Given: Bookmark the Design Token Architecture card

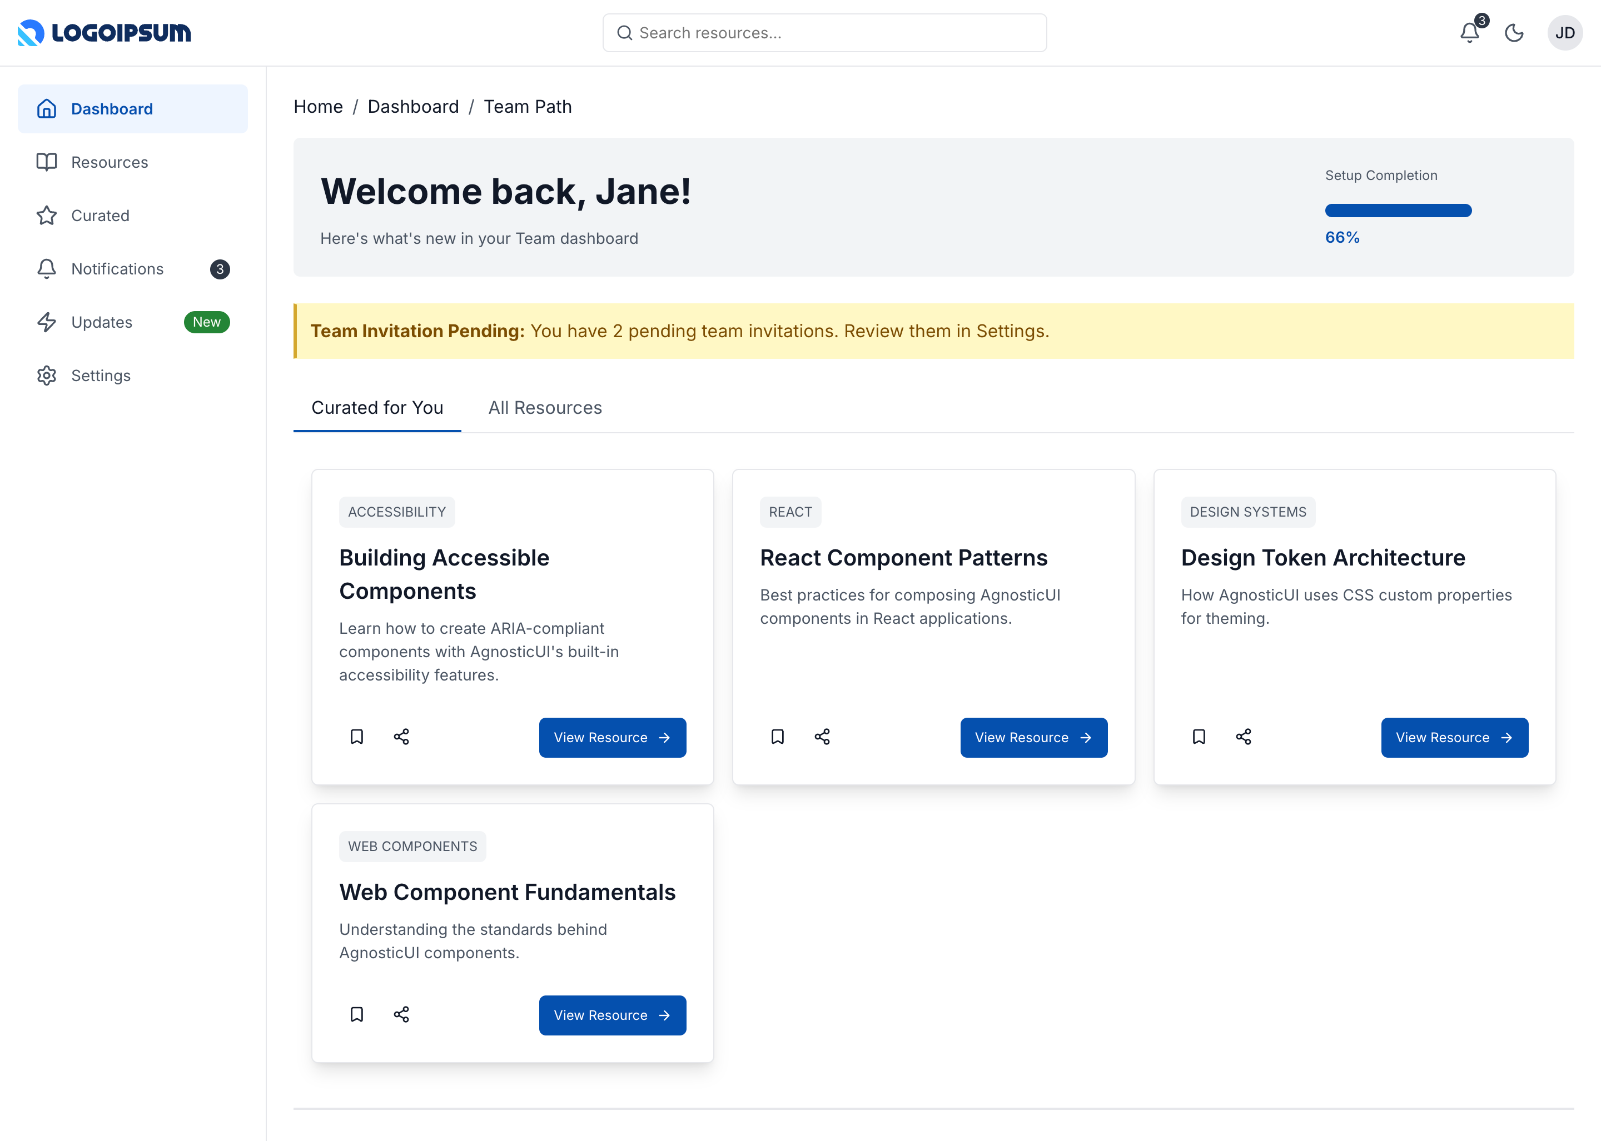Looking at the screenshot, I should coord(1199,736).
